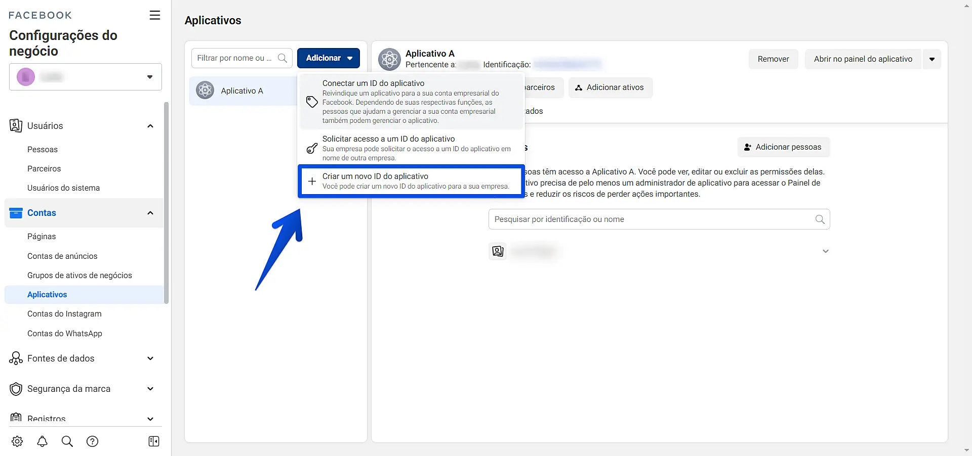
Task: Click the sidebar vertical scrollbar
Action: (167, 203)
